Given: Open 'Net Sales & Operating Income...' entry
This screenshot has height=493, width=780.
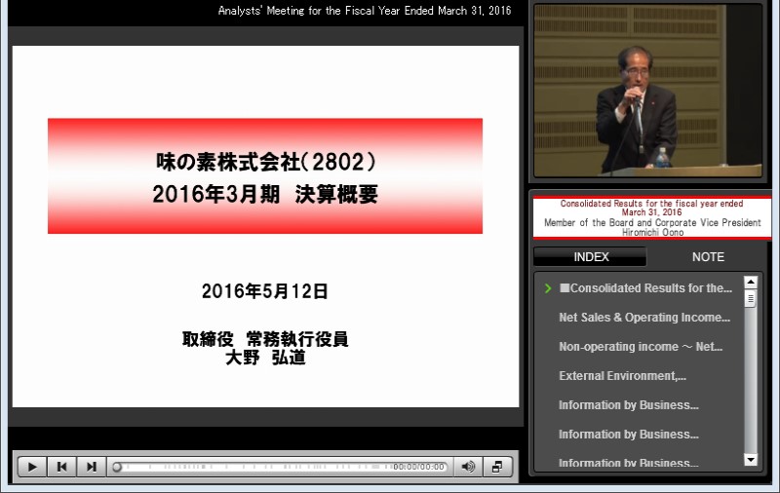Looking at the screenshot, I should point(644,318).
